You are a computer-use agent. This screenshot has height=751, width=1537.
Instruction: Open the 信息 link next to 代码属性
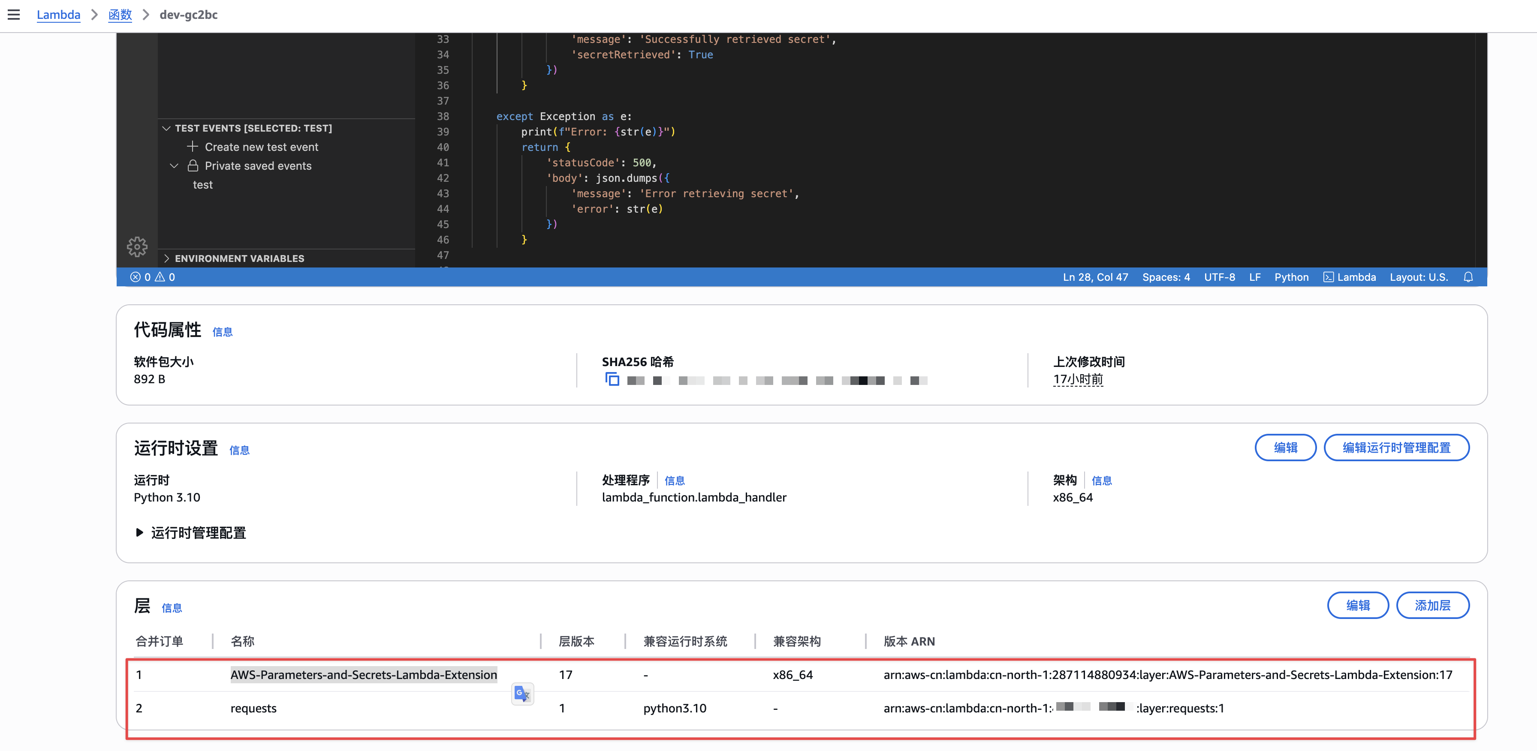point(222,332)
